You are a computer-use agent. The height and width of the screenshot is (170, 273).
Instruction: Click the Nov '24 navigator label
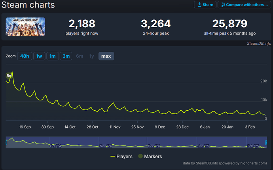[x=106, y=146]
